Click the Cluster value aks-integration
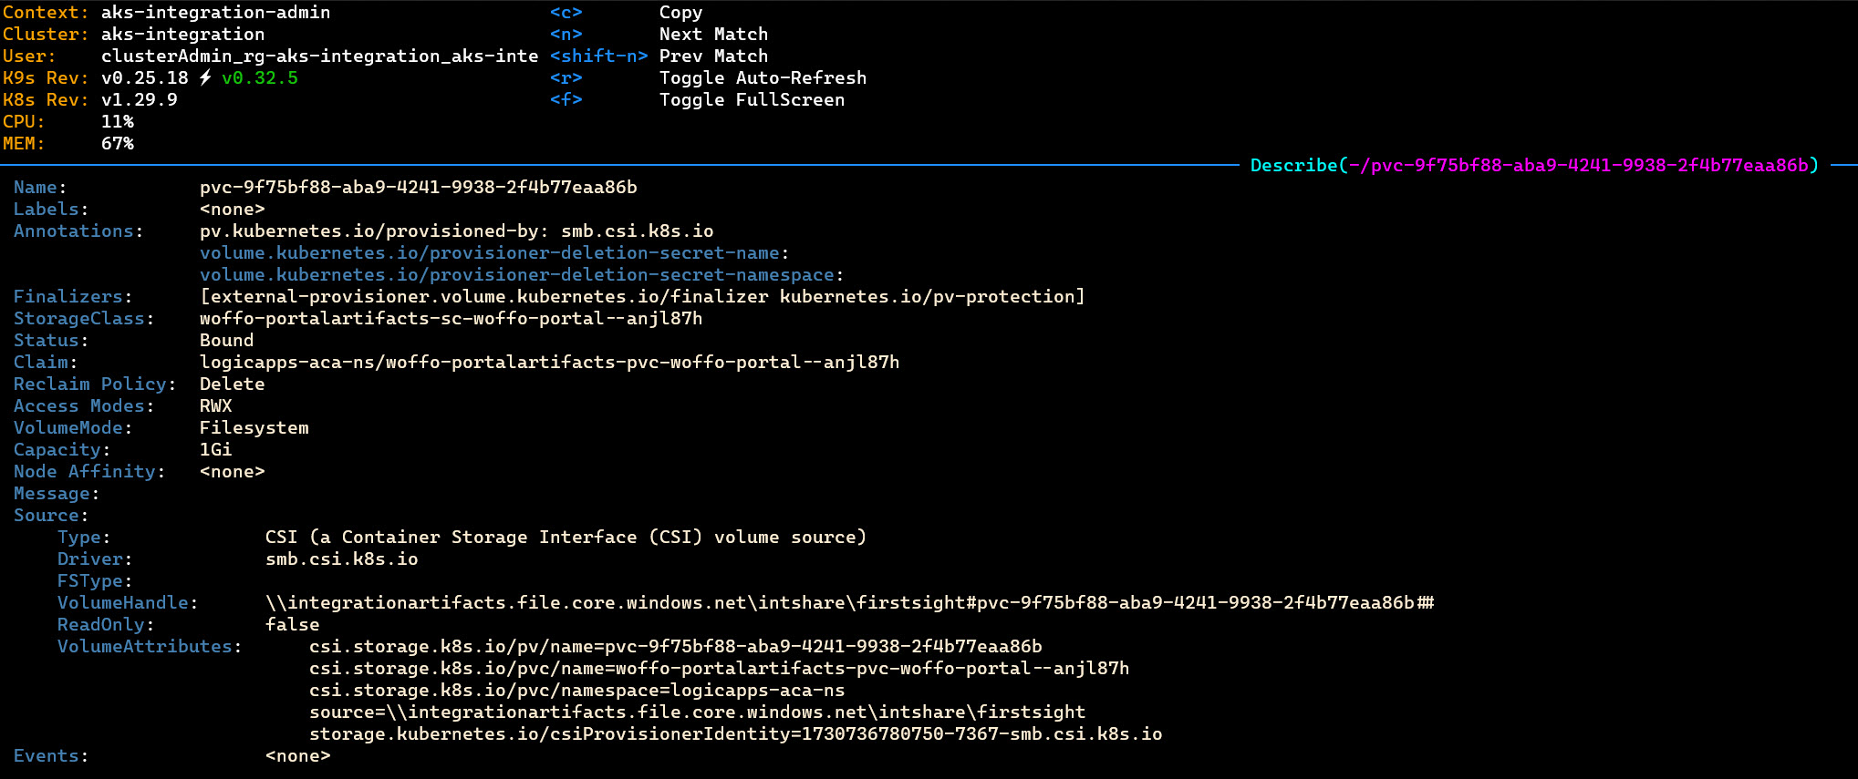This screenshot has width=1858, height=779. (182, 35)
